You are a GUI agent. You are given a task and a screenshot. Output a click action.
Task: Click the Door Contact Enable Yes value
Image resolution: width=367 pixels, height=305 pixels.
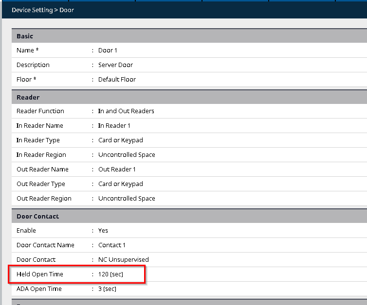pyautogui.click(x=103, y=231)
